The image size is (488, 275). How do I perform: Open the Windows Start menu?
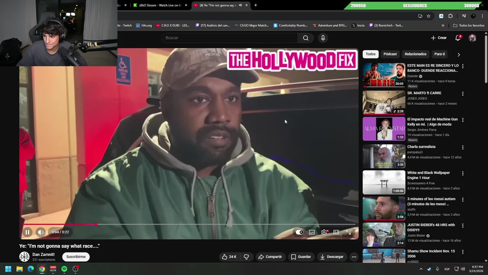(x=8, y=269)
